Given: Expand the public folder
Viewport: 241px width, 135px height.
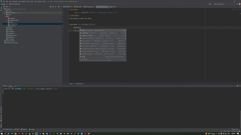Looking at the screenshot, I should tap(5, 15).
